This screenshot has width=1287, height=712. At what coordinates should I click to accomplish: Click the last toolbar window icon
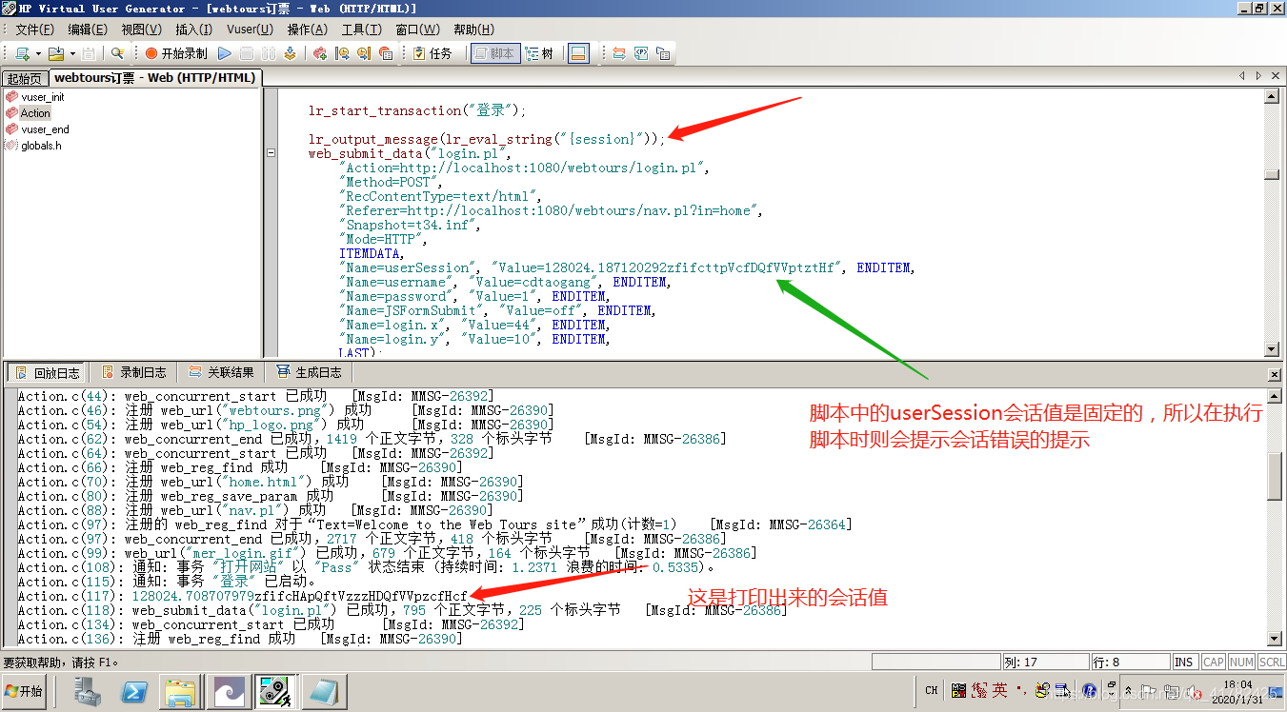tap(663, 53)
